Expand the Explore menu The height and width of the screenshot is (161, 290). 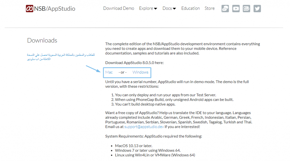(148, 8)
